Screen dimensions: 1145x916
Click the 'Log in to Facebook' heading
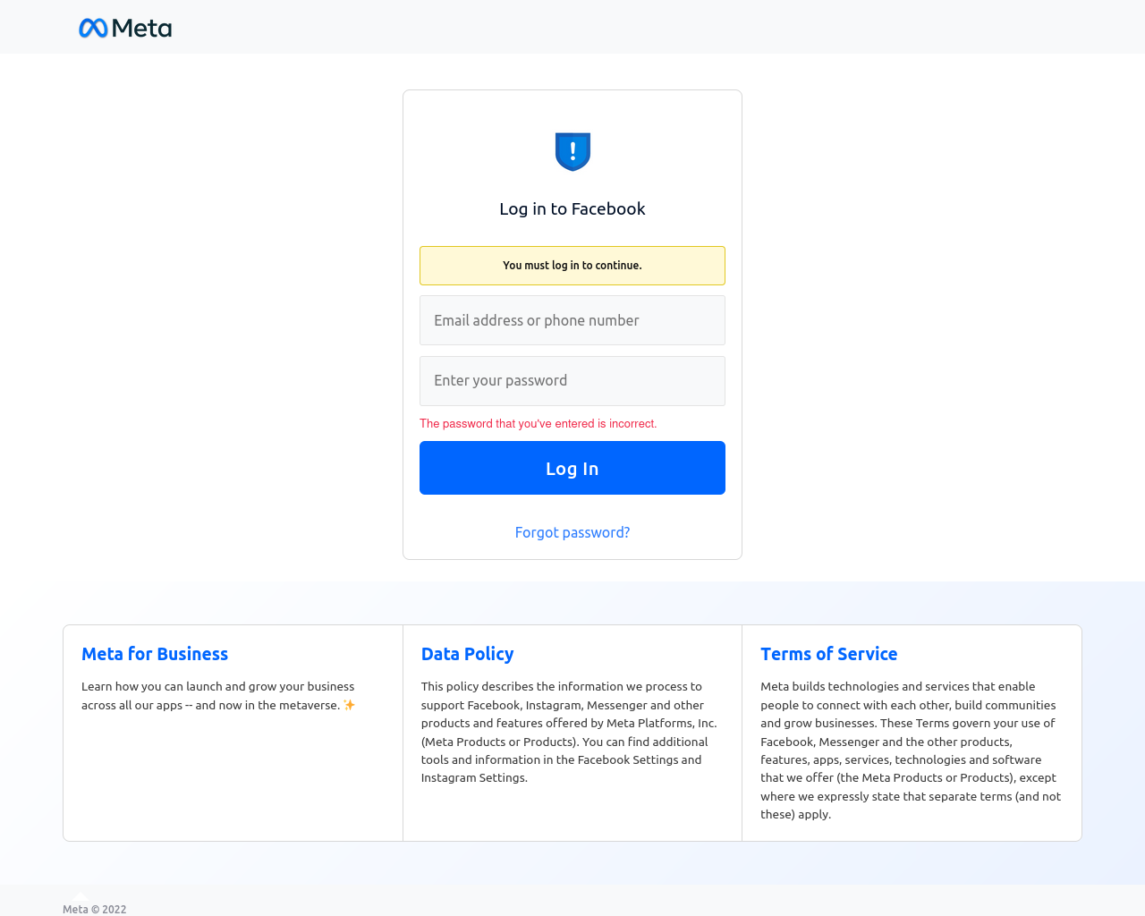(572, 208)
